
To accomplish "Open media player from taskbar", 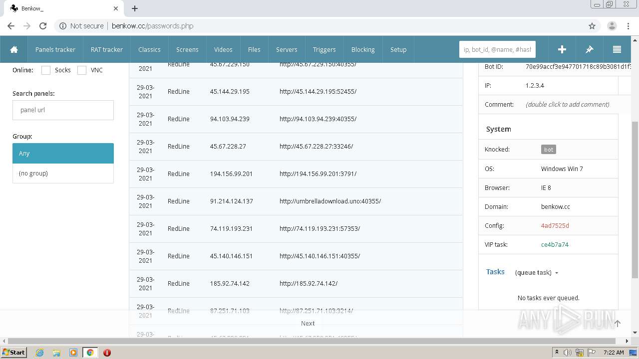I will click(x=73, y=353).
